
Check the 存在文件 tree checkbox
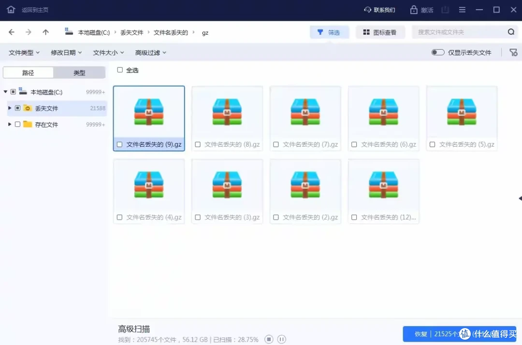18,124
